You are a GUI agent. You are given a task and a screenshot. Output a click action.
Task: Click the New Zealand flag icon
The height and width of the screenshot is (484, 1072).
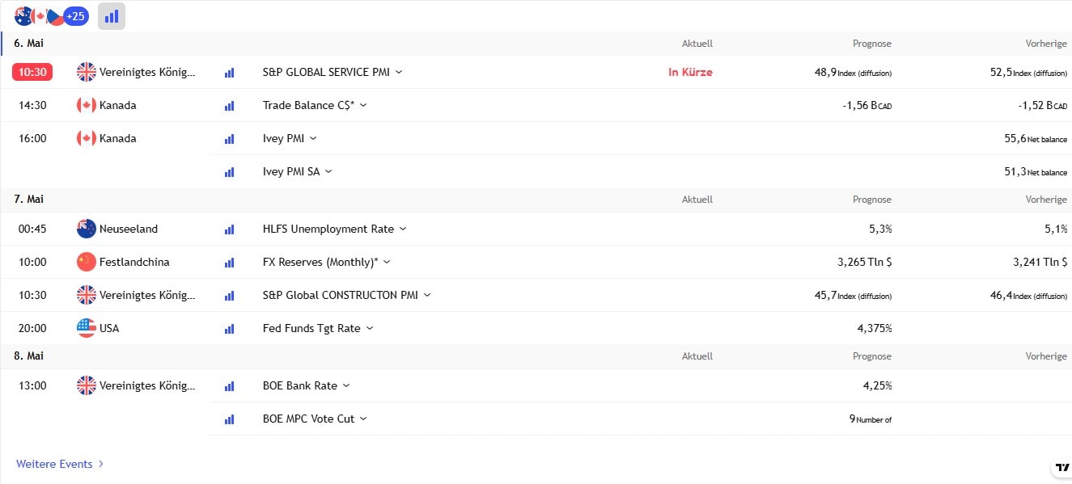click(86, 229)
